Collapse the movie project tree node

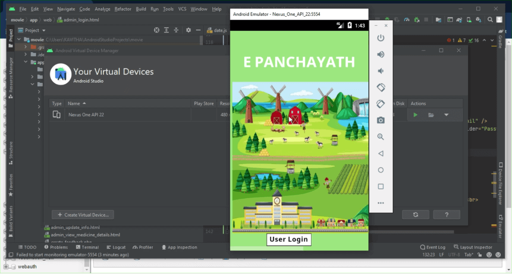(x=20, y=40)
